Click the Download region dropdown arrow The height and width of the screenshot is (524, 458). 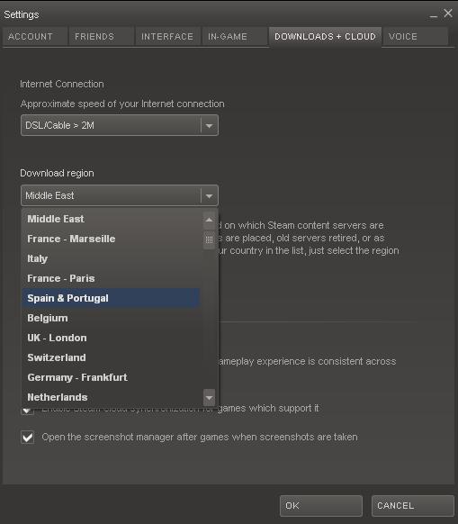click(209, 196)
